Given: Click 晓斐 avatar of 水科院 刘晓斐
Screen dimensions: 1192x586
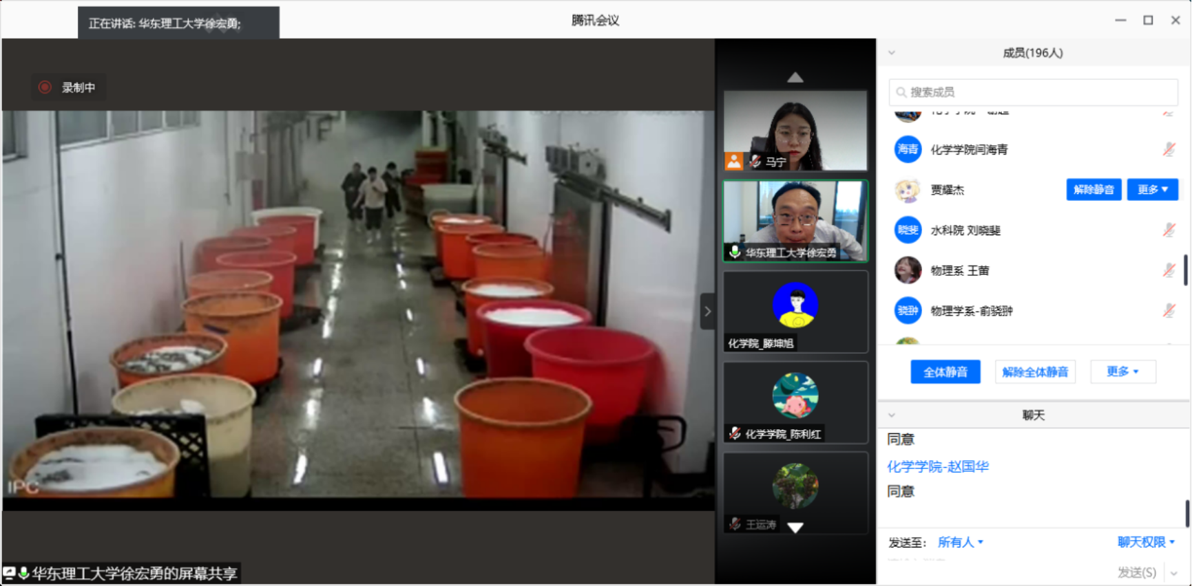Looking at the screenshot, I should pyautogui.click(x=908, y=230).
